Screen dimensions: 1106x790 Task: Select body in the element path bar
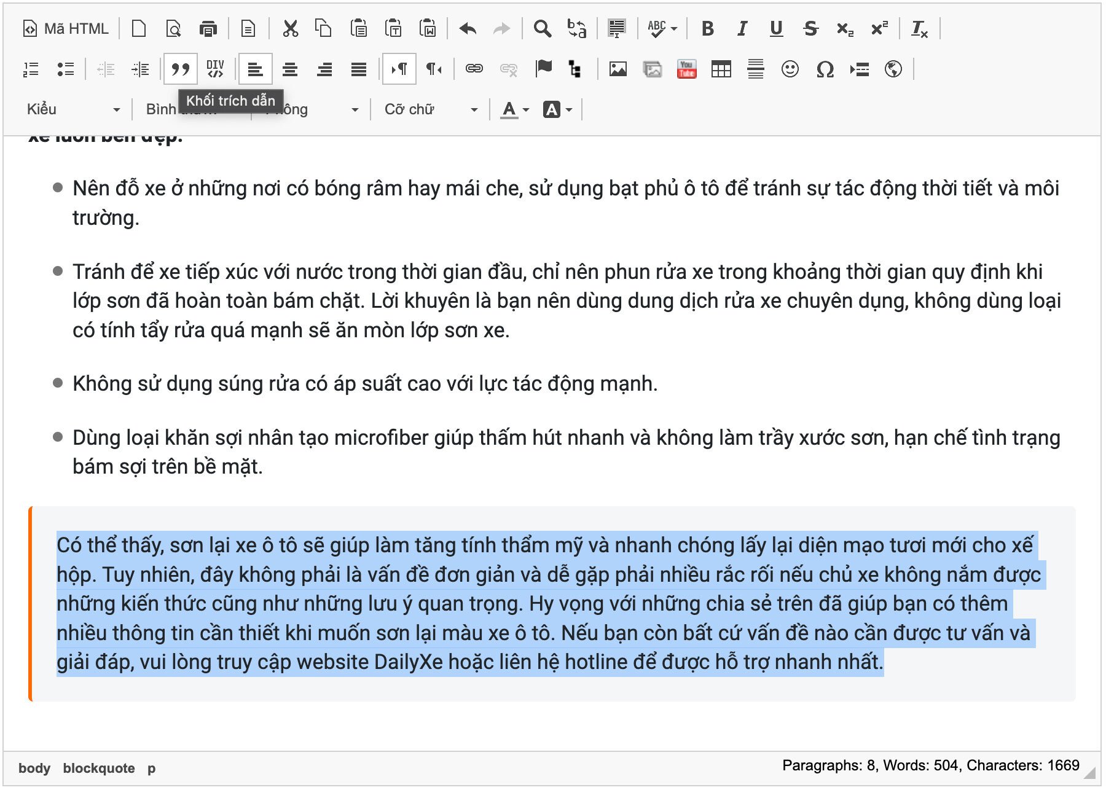tap(34, 768)
